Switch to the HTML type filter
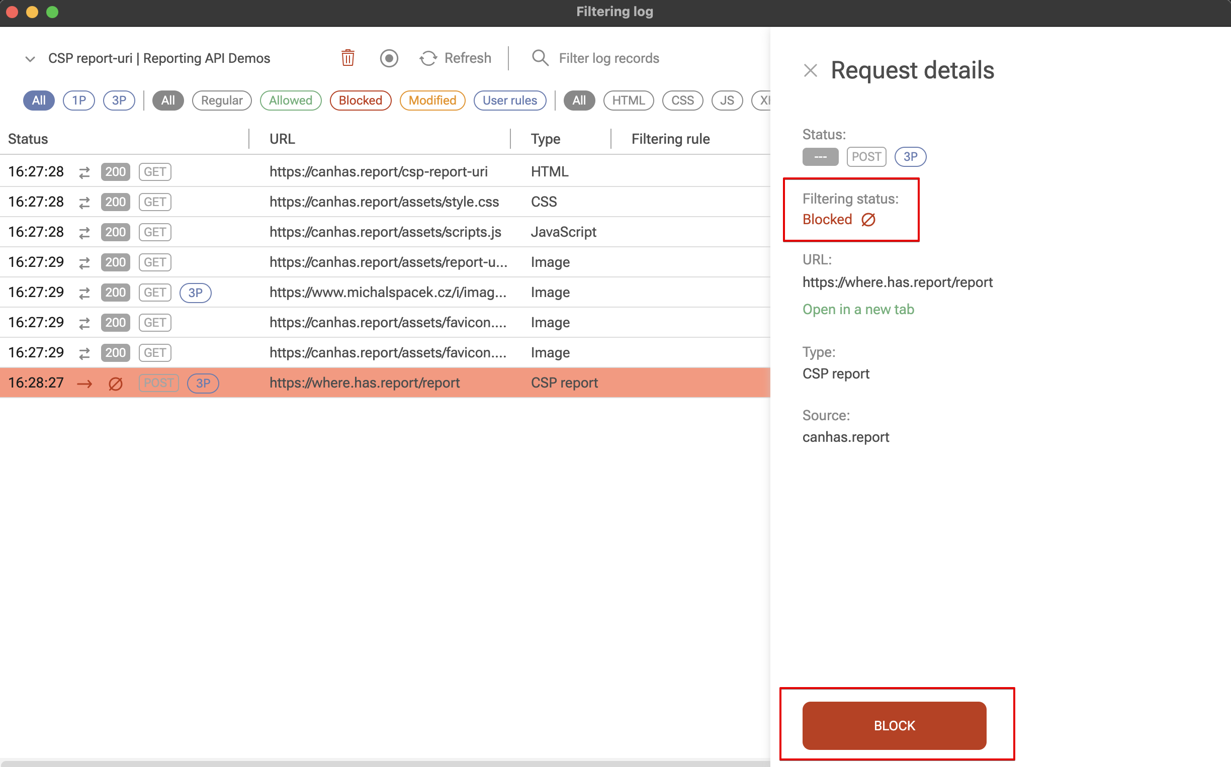The image size is (1231, 767). pos(629,100)
